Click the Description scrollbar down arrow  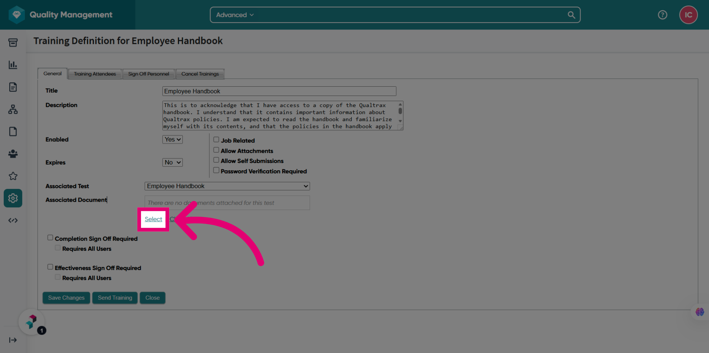pyautogui.click(x=400, y=121)
